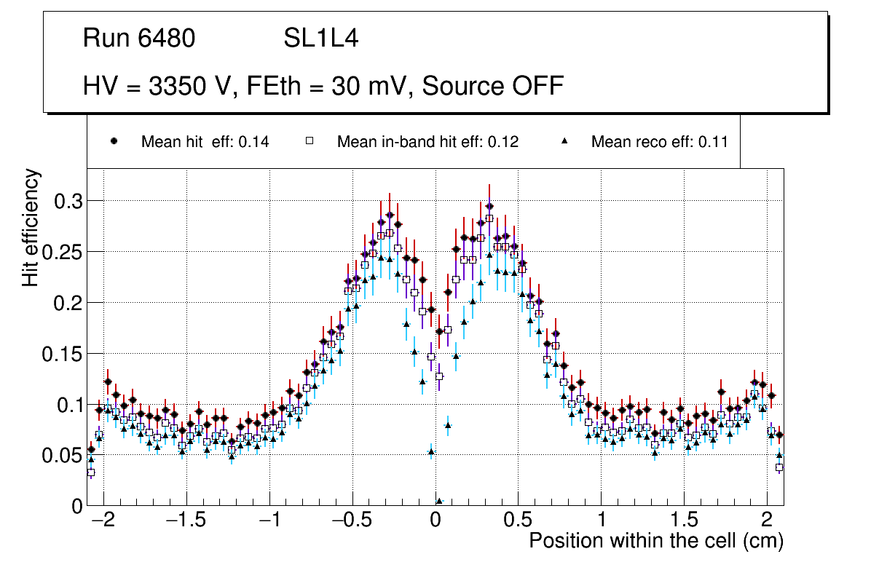Screen dimensions: 871x562
Task: Select the 'Mean in-band hit eff: 0.12' label
Action: (427, 142)
